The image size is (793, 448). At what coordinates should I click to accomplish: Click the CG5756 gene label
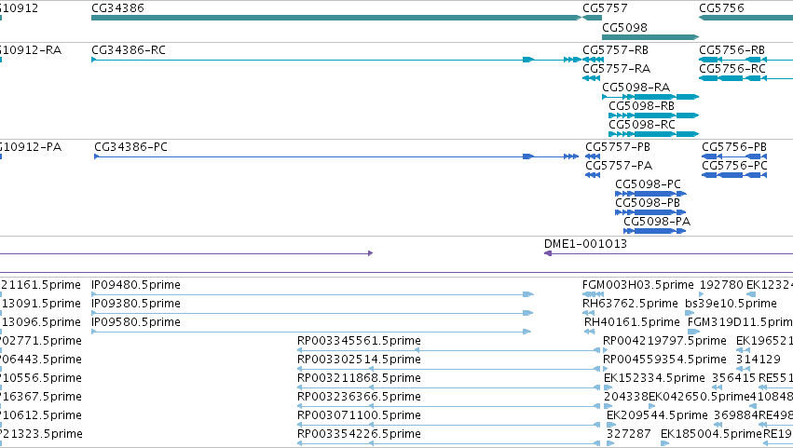[721, 8]
